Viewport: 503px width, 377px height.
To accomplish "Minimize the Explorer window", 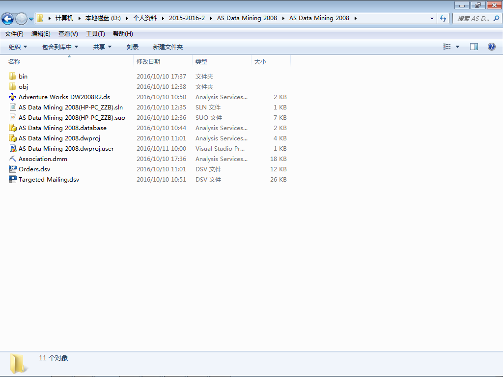I will (x=462, y=5).
